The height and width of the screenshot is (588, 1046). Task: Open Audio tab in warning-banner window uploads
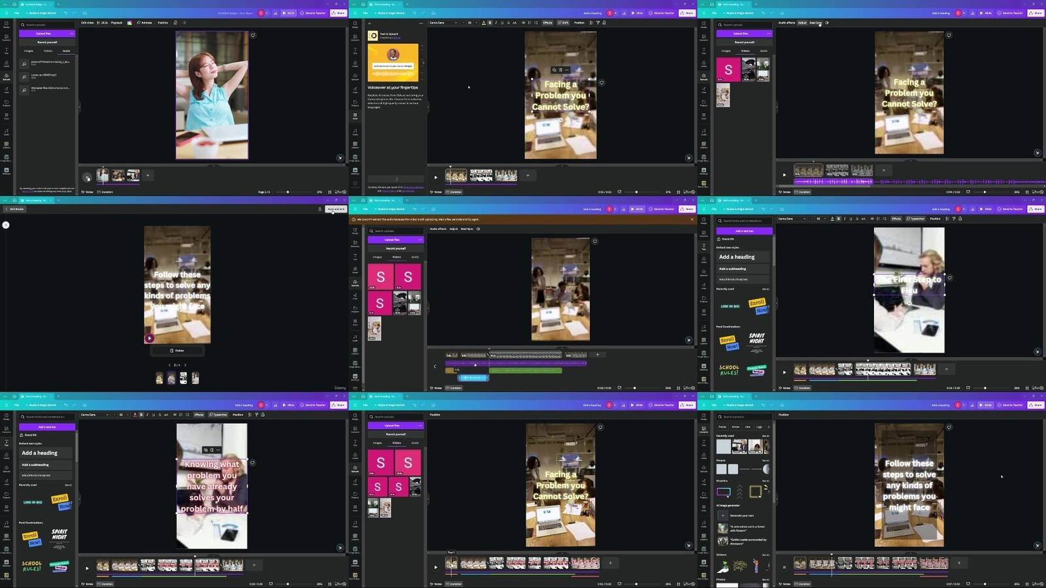[x=414, y=257]
